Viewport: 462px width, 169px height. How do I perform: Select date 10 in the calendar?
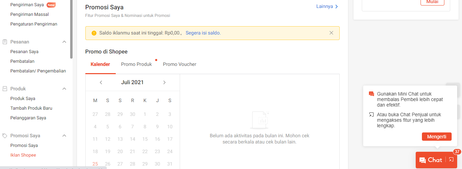click(x=170, y=127)
